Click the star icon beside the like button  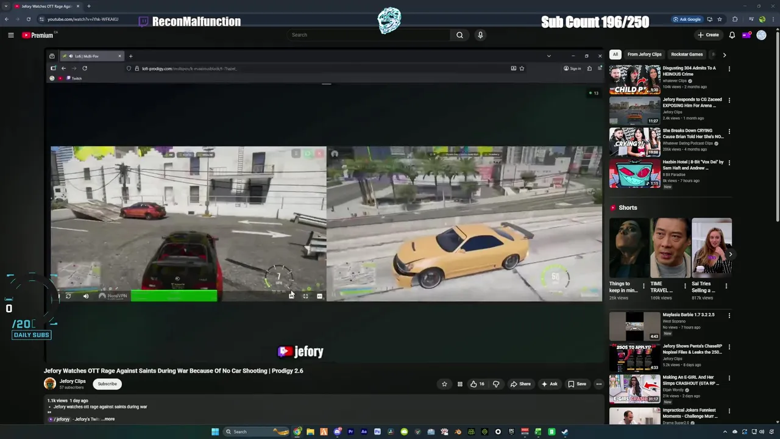(444, 384)
